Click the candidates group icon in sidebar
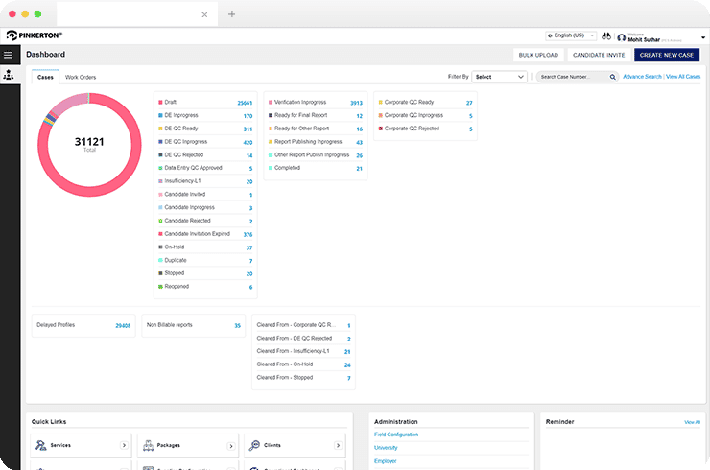 click(8, 75)
